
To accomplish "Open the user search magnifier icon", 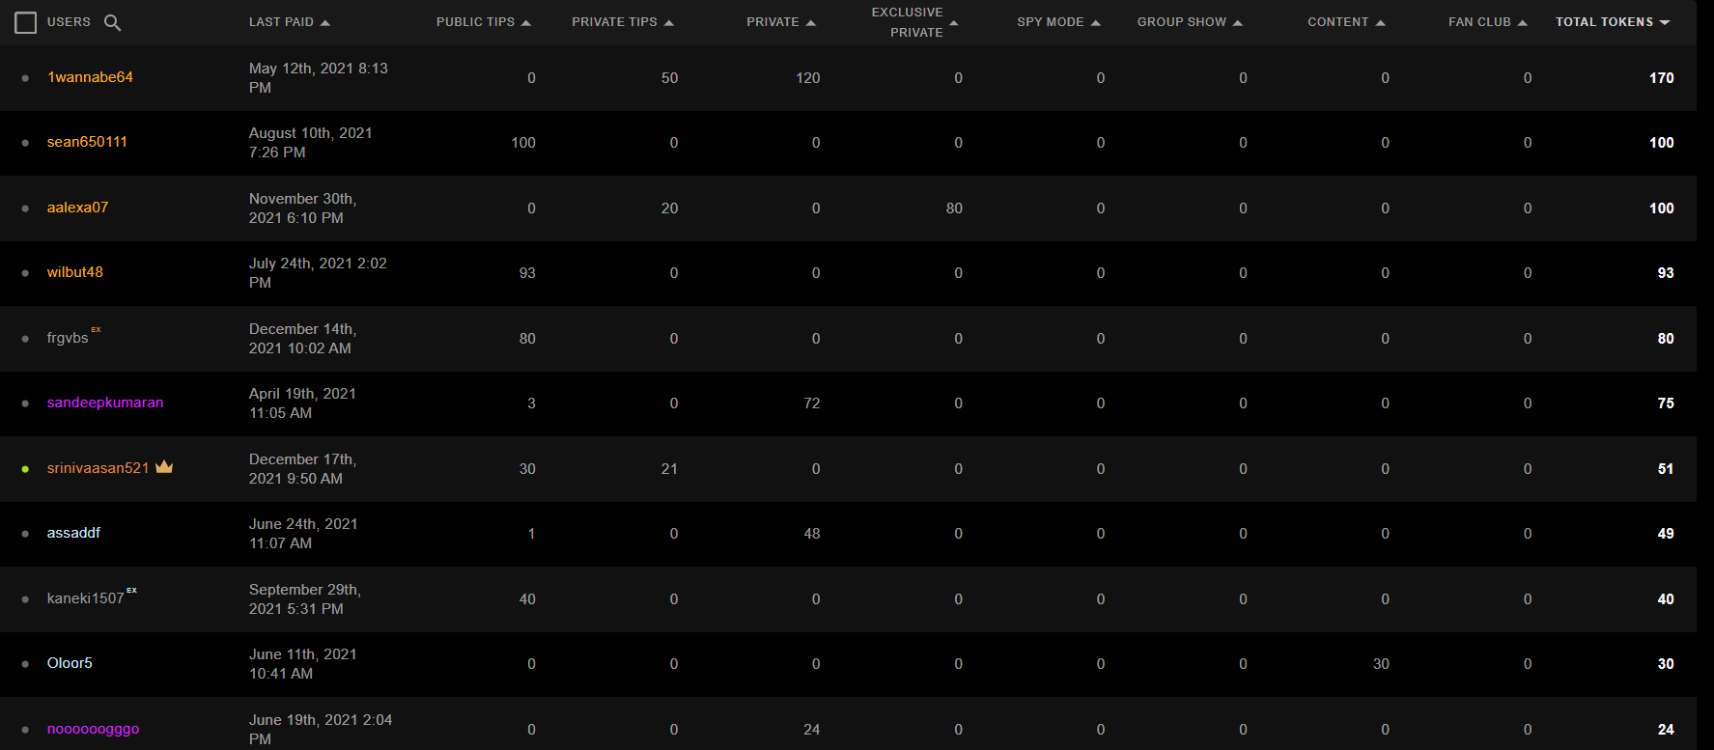I will coord(112,22).
